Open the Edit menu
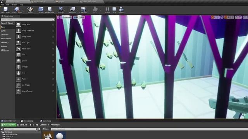The image size is (248, 139). click(x=8, y=5)
